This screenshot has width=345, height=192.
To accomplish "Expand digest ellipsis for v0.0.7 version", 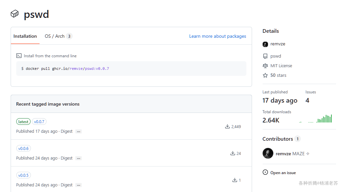I will pos(78,131).
